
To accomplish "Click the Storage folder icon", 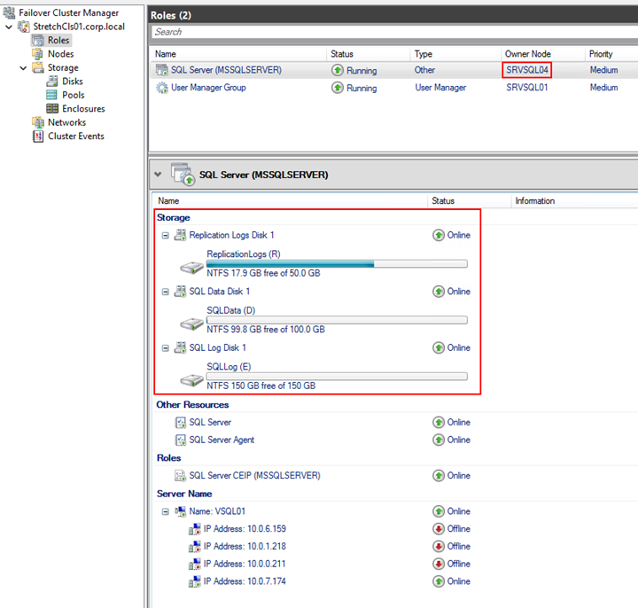I will [38, 67].
